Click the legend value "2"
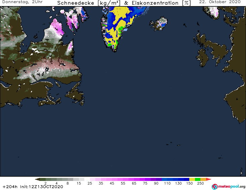The height and width of the screenshot is (190, 246). pyautogui.click(x=46, y=183)
